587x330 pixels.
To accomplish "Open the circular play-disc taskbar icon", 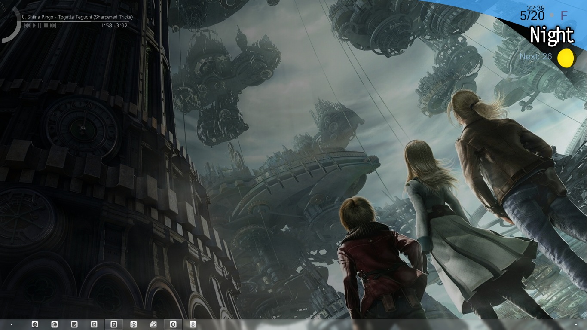I will coord(193,324).
